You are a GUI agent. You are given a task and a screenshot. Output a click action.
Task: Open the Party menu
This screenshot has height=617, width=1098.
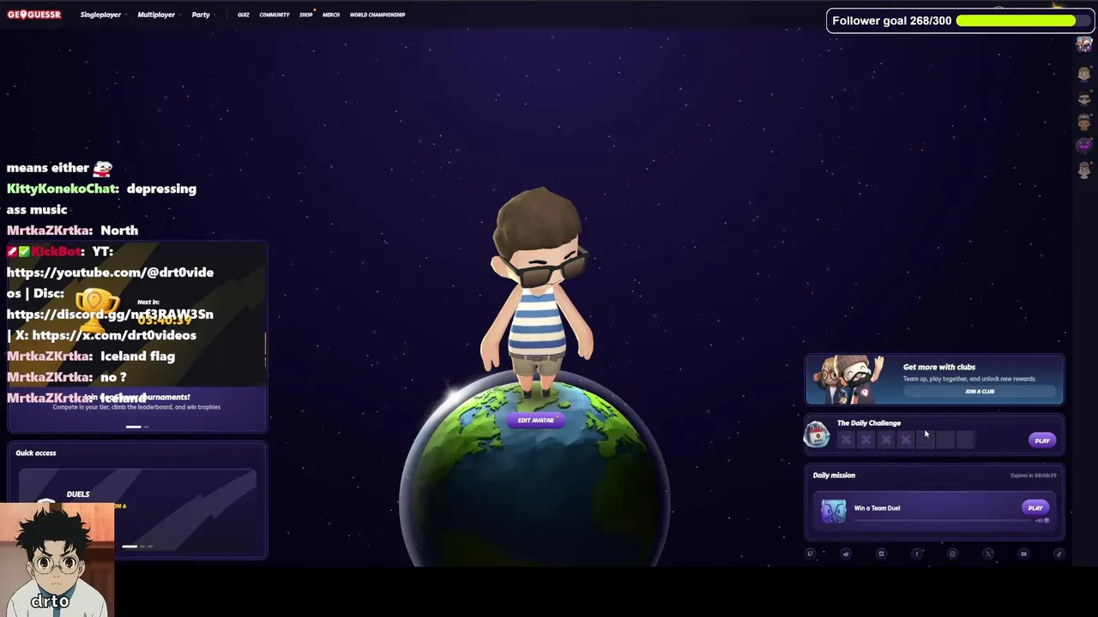[201, 15]
